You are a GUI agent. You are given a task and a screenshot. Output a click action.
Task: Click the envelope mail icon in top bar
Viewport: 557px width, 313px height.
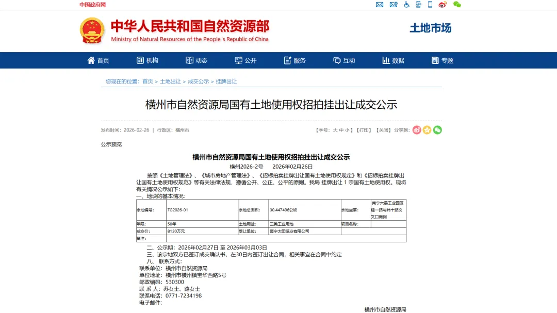(380, 5)
